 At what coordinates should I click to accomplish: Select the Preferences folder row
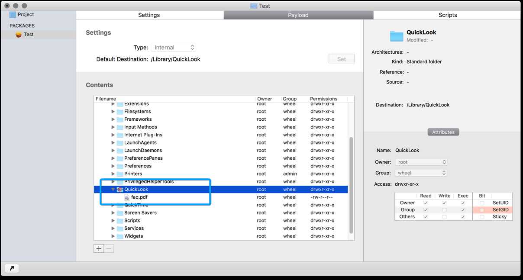pos(221,166)
